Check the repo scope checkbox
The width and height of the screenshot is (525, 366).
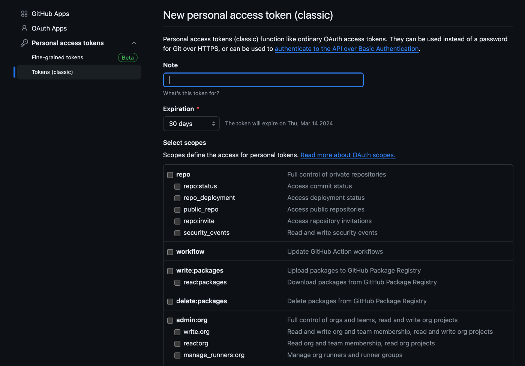170,175
